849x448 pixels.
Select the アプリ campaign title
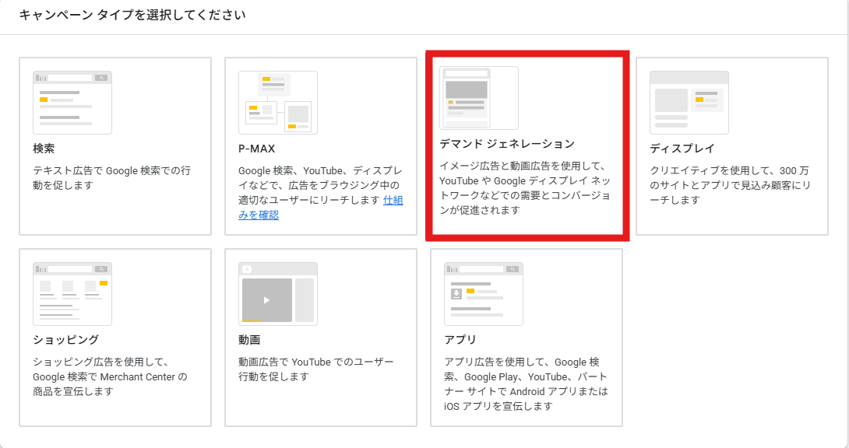click(460, 339)
